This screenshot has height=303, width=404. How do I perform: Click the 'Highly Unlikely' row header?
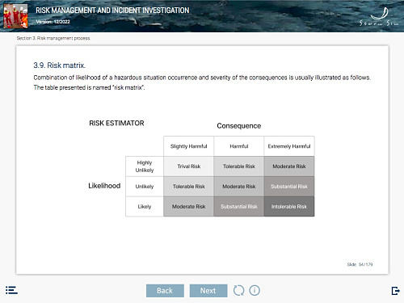145,166
